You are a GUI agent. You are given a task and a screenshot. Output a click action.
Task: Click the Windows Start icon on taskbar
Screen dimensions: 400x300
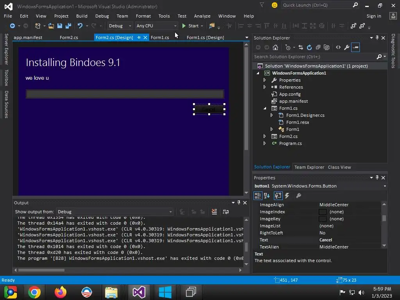[x=165, y=292]
